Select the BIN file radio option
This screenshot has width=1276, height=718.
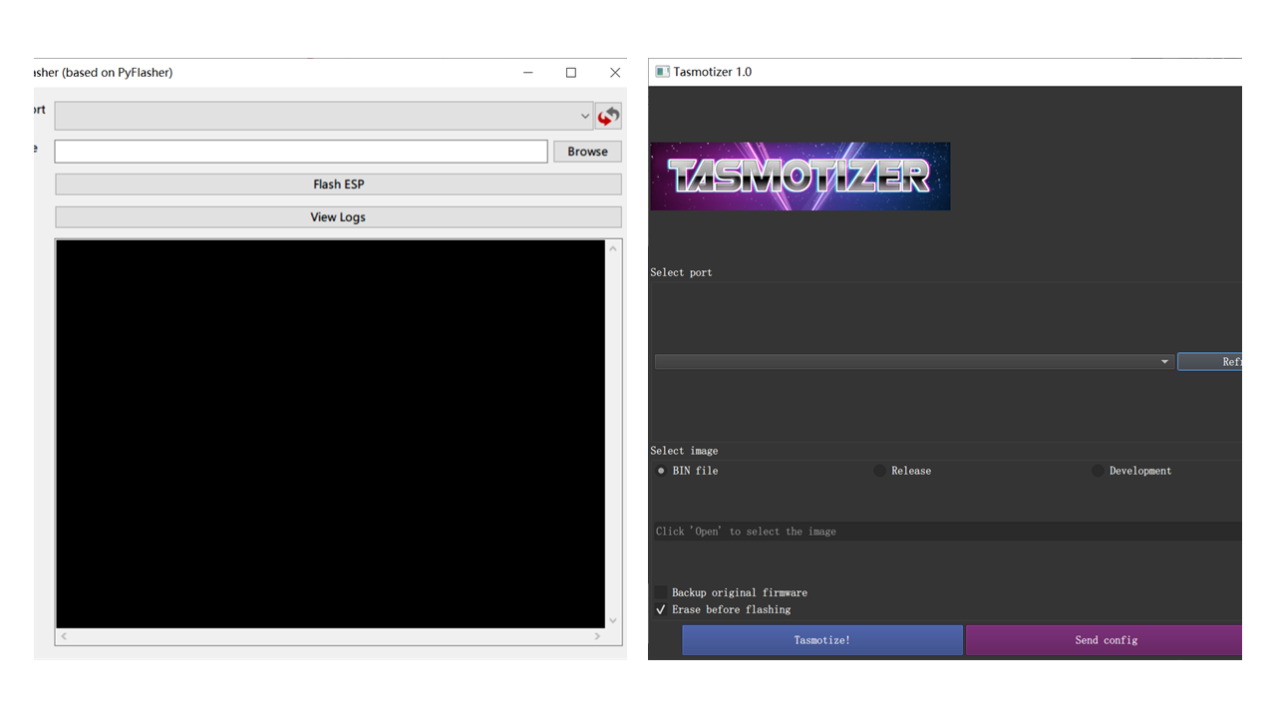687,471
